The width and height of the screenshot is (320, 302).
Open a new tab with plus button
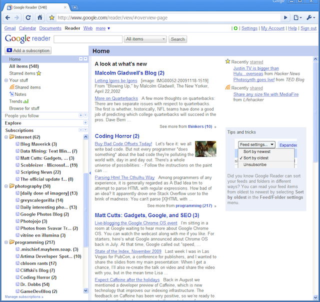(74, 7)
